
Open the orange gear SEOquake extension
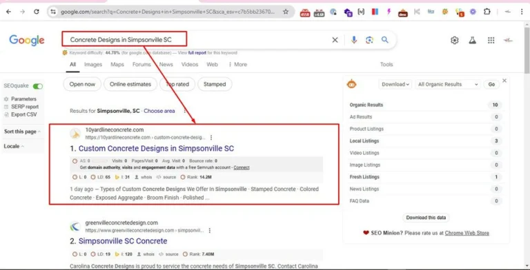[445, 12]
